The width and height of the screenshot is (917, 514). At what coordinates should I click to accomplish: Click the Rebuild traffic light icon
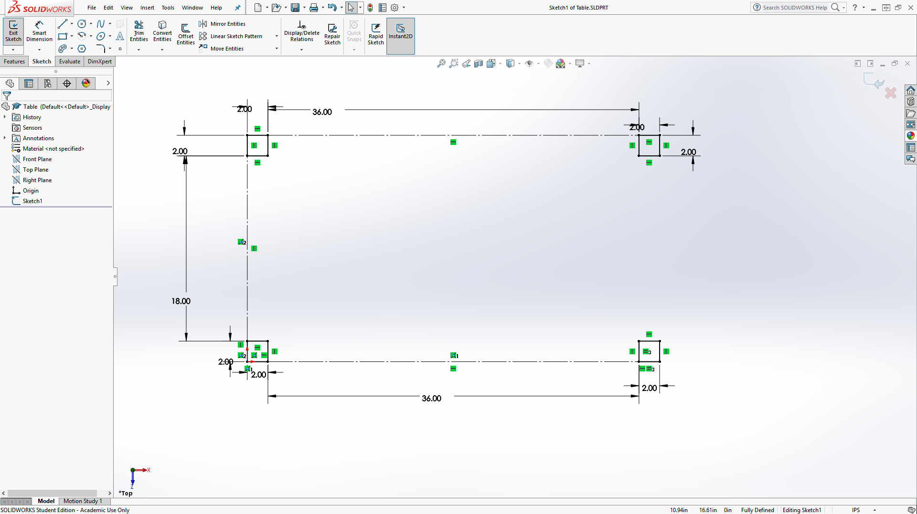[x=370, y=8]
